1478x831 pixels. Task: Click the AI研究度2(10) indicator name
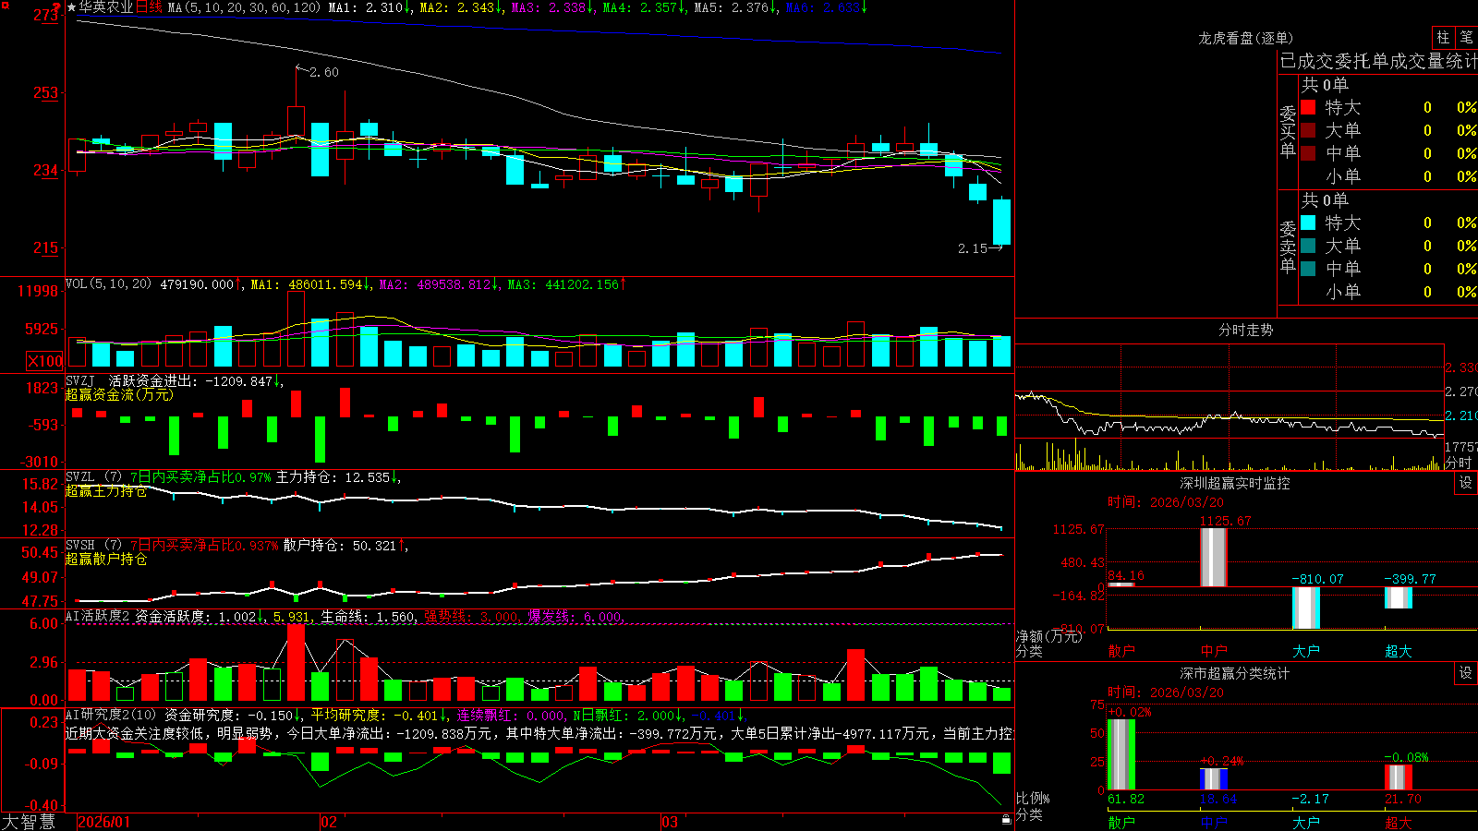pos(111,715)
